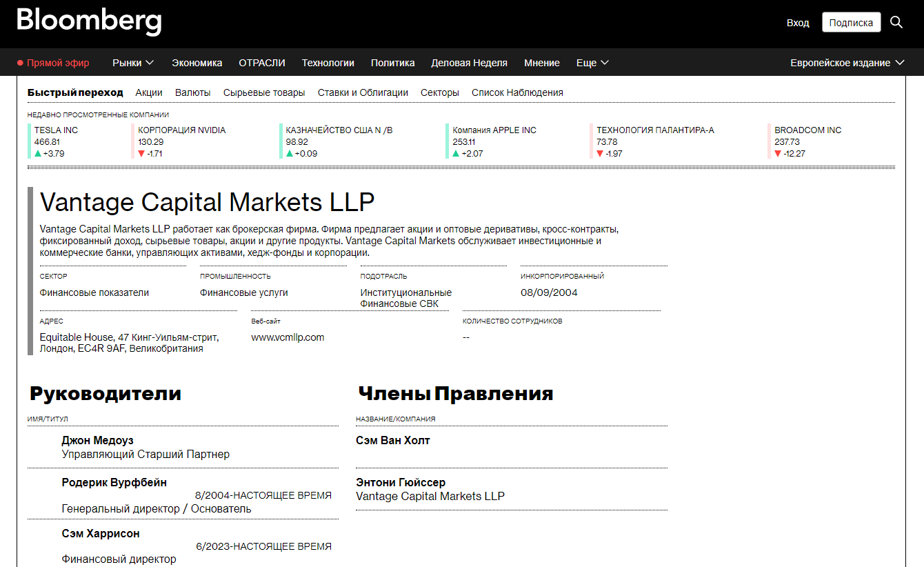Open КАЗНАЧЕЙСТВО США N /B ticker
This screenshot has height=567, width=924.
point(339,130)
